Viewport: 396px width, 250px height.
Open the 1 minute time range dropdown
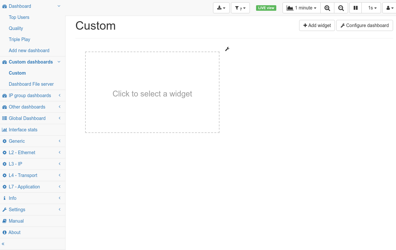coord(301,8)
